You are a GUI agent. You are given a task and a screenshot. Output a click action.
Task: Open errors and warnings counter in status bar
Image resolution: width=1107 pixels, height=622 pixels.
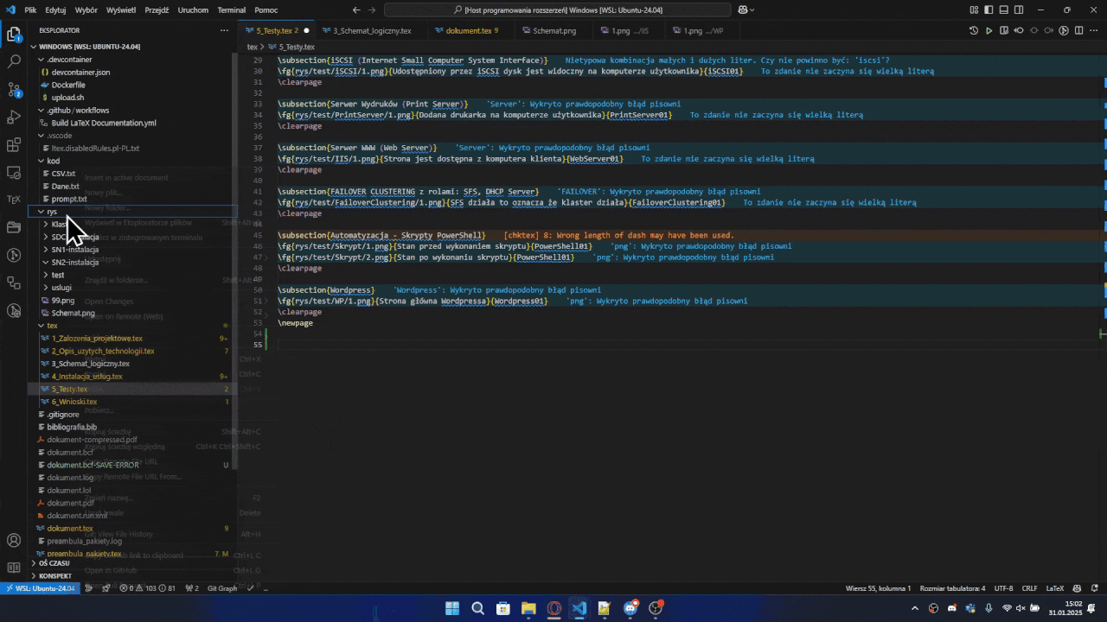pyautogui.click(x=147, y=588)
